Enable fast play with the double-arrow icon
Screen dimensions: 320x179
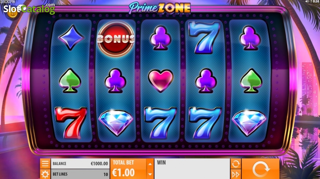tap(236, 174)
